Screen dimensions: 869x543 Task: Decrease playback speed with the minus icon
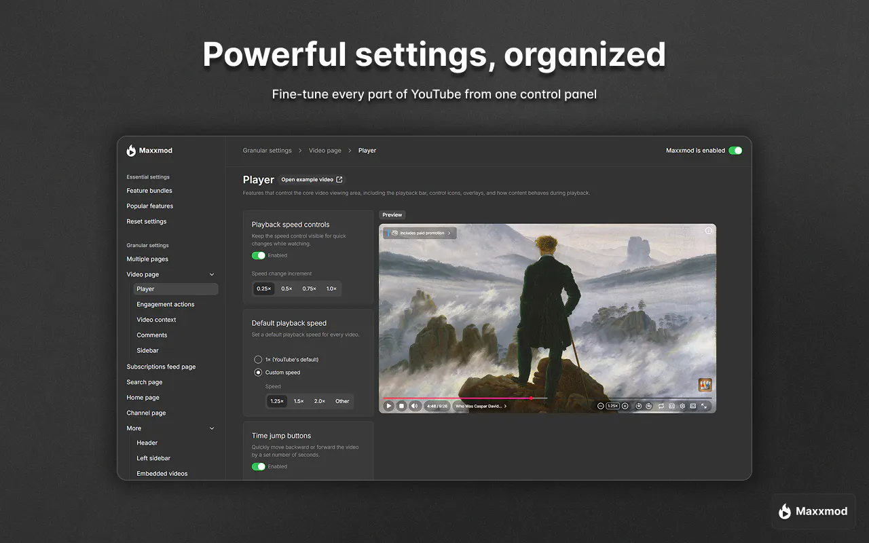(x=601, y=406)
